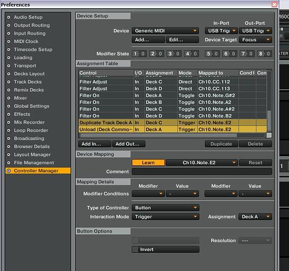
Task: Open Mixer preferences page
Action: coord(21,98)
